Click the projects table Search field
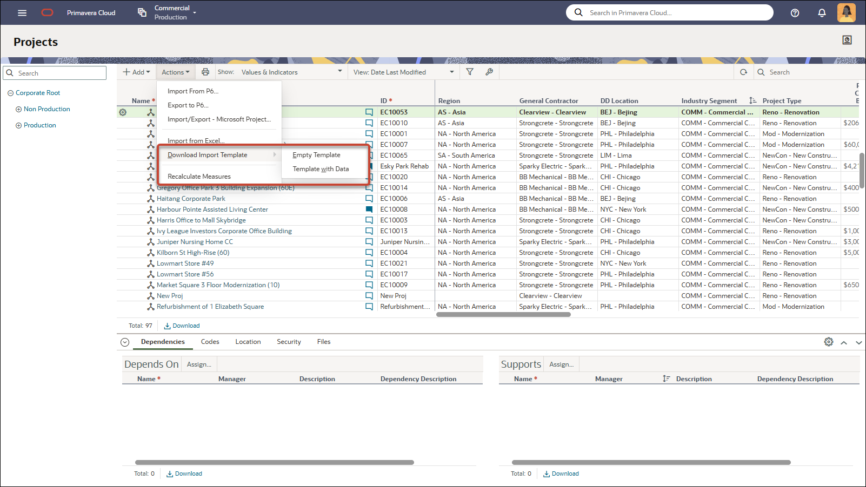This screenshot has width=866, height=487. pyautogui.click(x=808, y=72)
